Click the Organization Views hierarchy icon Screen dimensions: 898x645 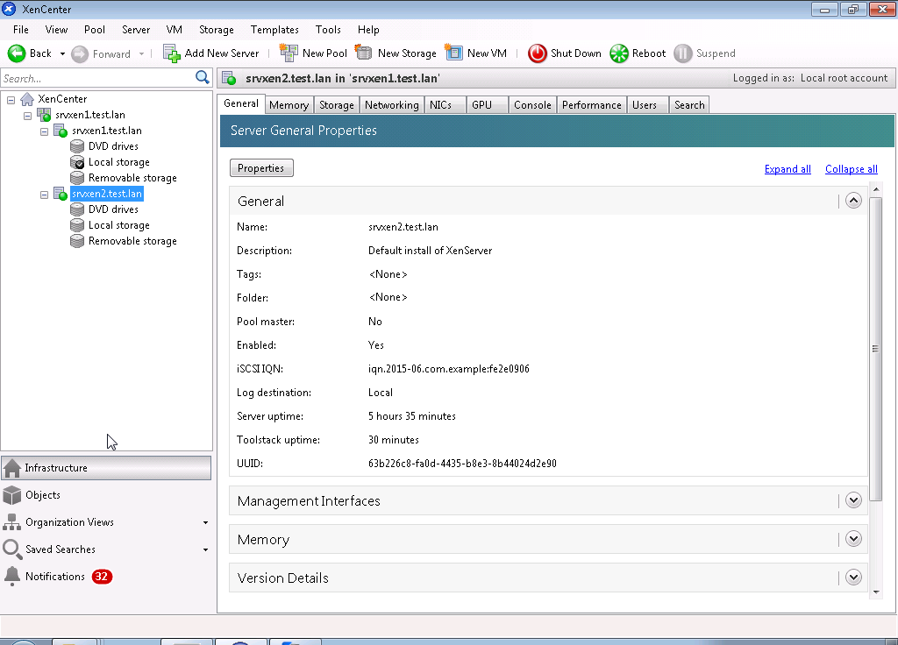pos(12,522)
